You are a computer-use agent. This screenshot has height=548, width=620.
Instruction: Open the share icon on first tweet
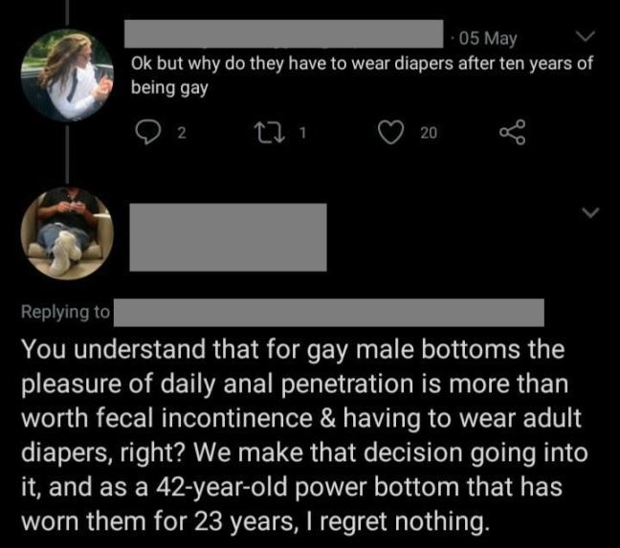pyautogui.click(x=513, y=132)
